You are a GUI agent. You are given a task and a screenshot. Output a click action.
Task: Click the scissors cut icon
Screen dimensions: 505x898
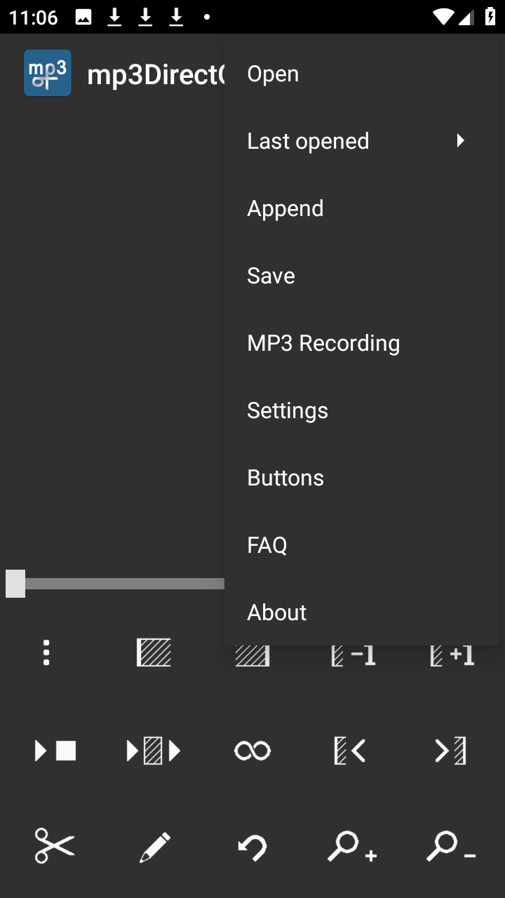click(x=55, y=845)
